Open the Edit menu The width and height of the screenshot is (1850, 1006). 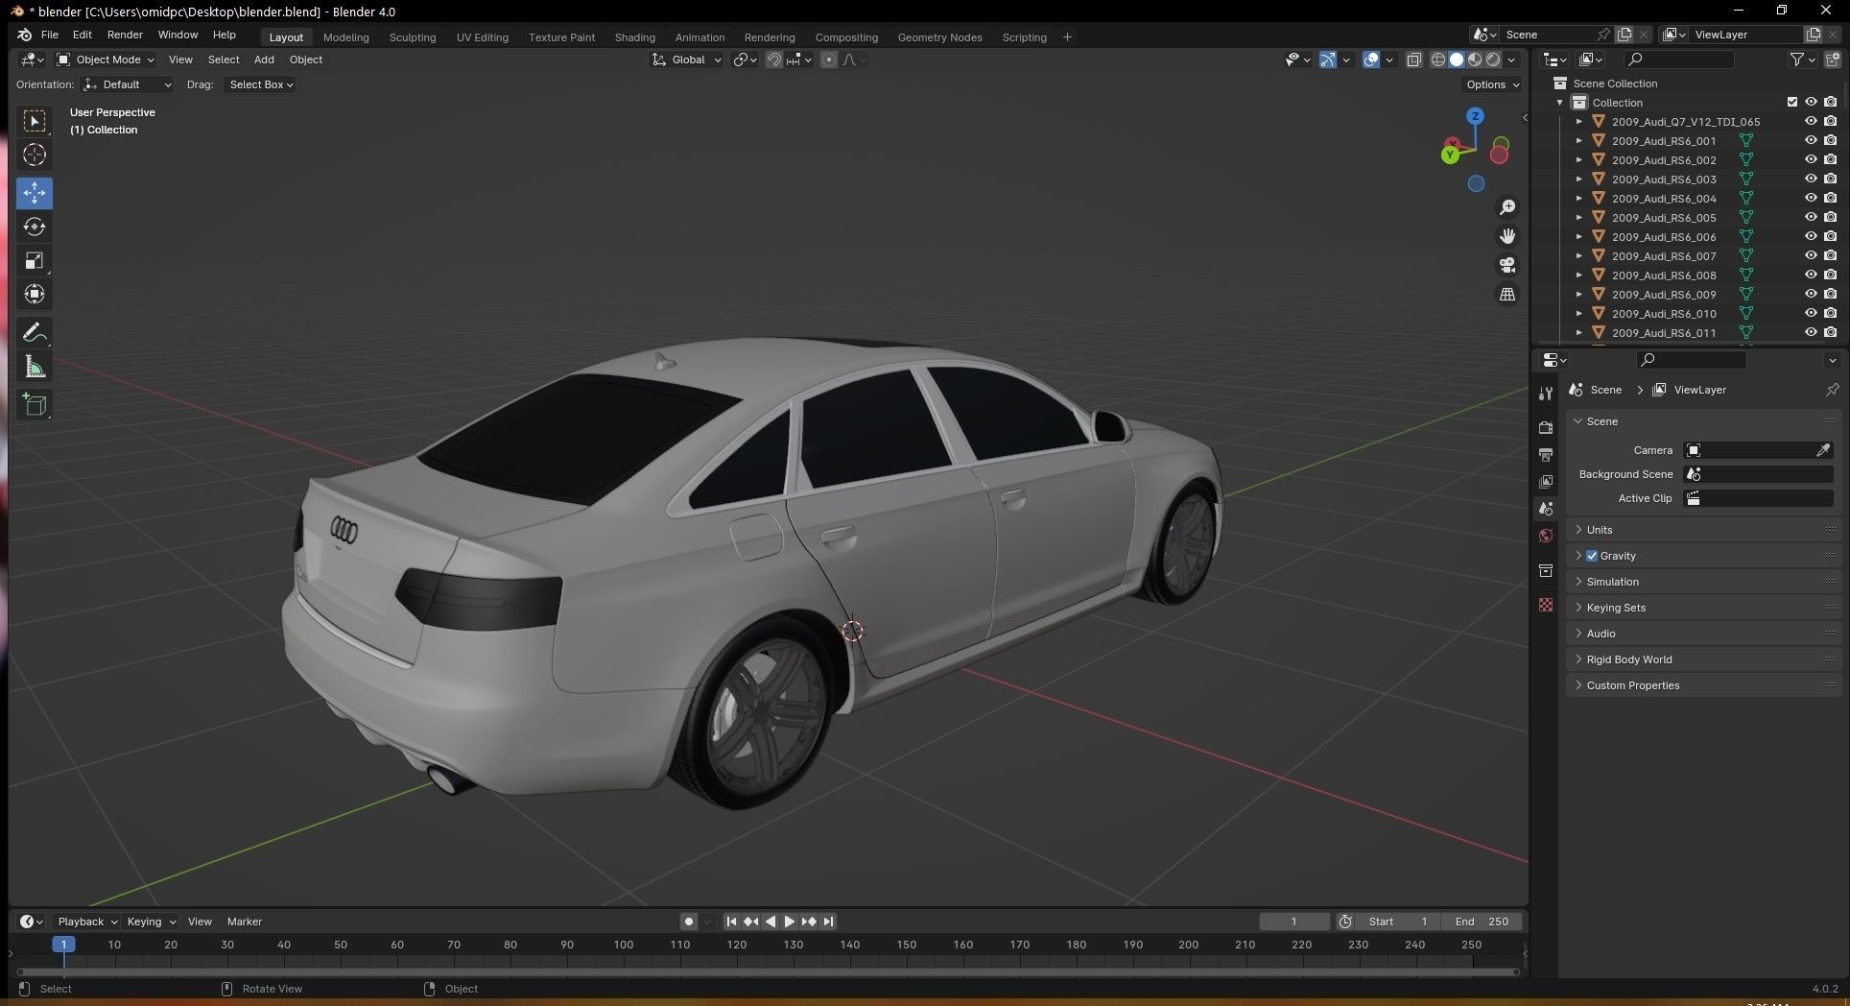coord(83,35)
